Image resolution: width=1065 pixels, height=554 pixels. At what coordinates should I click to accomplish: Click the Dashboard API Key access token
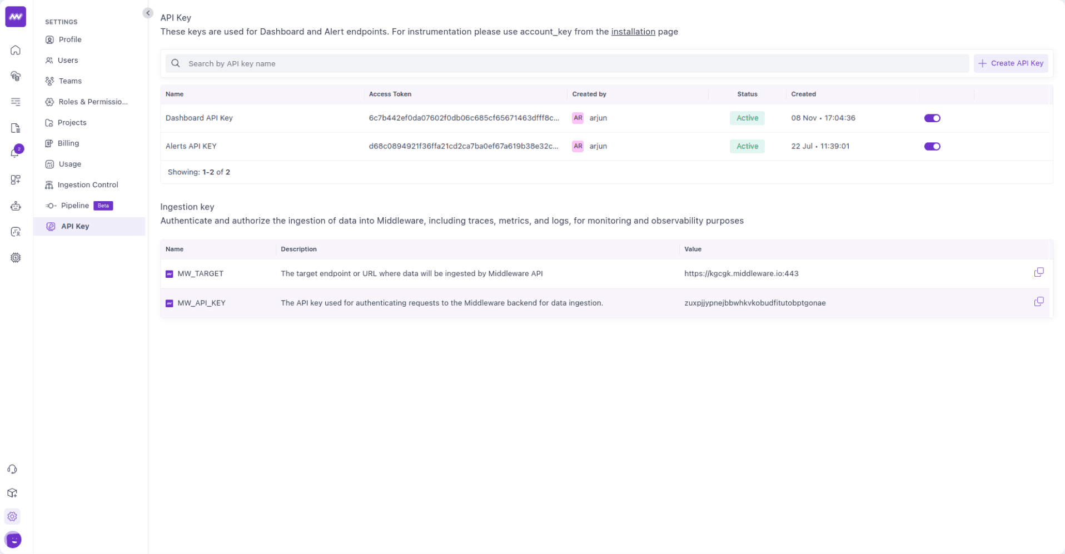pos(464,118)
